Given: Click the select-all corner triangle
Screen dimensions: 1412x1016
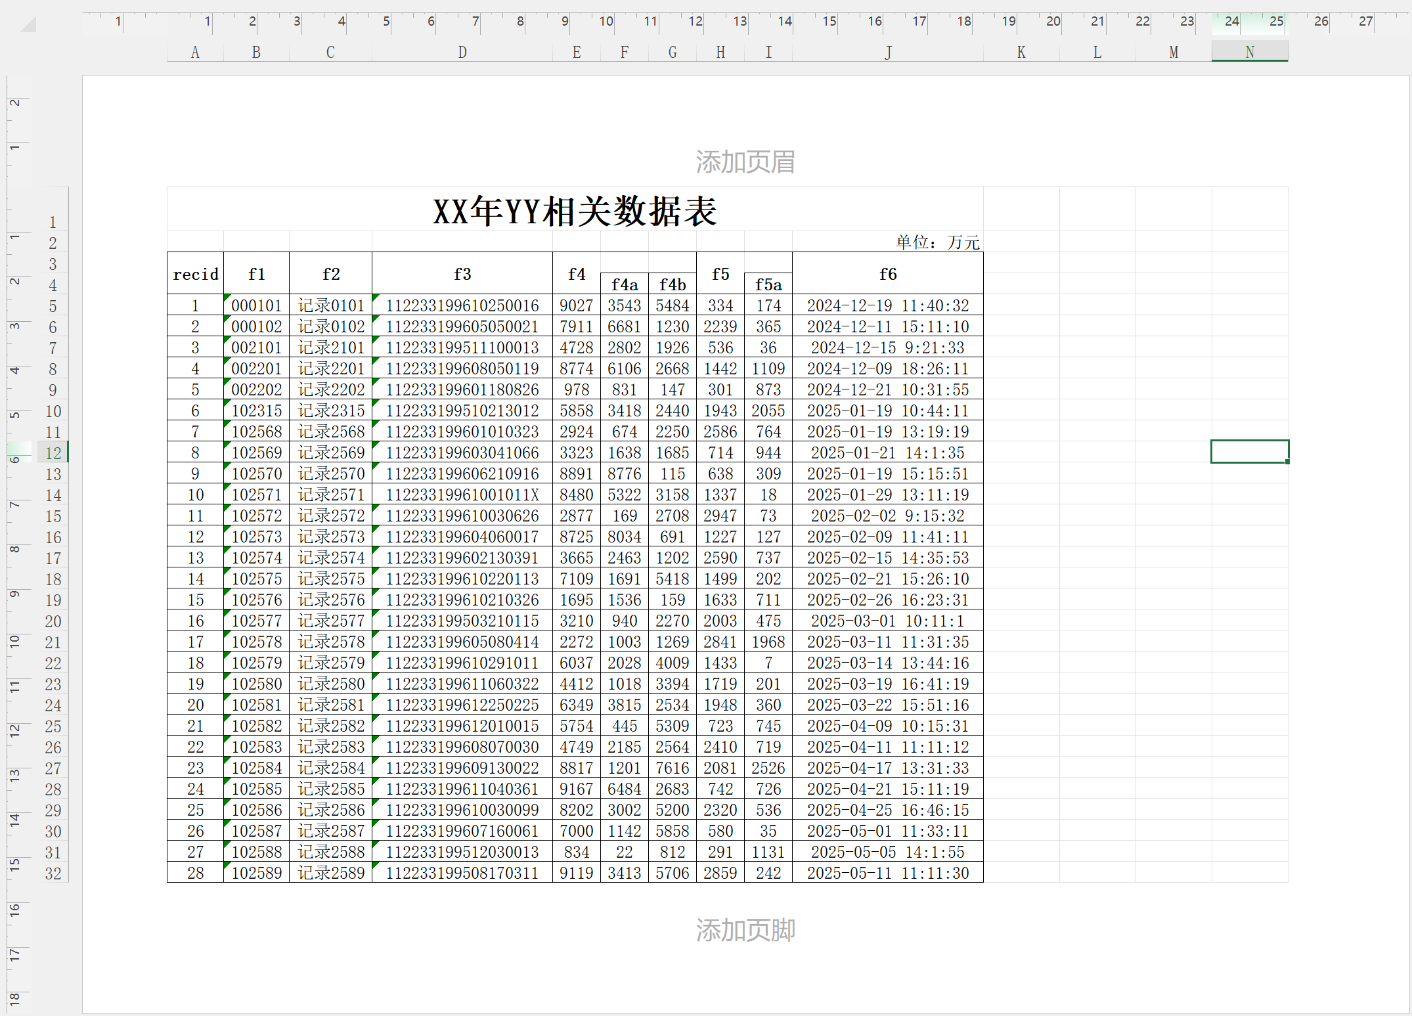Looking at the screenshot, I should 28,25.
